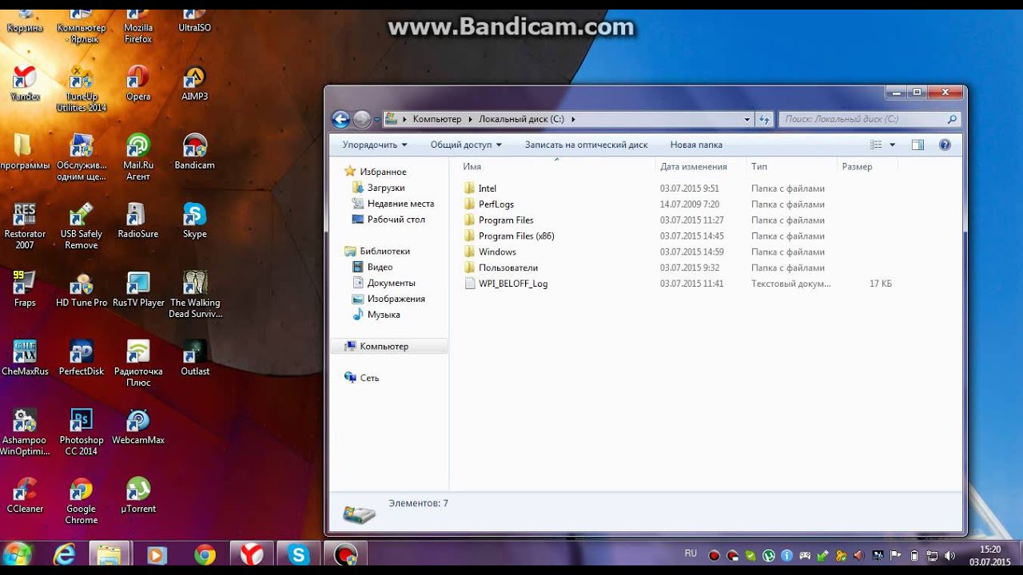The height and width of the screenshot is (575, 1023).
Task: Select the Радиоточка Плюс desktop icon
Action: (x=137, y=363)
